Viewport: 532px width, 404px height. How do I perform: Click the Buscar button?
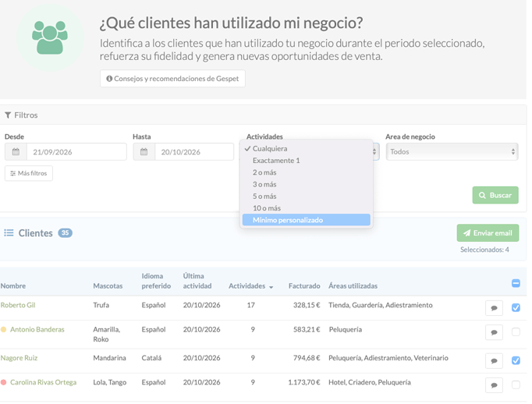pyautogui.click(x=495, y=195)
